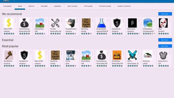Open PocketMoney money bag icon under We recommend
The image size is (174, 98).
[24, 23]
